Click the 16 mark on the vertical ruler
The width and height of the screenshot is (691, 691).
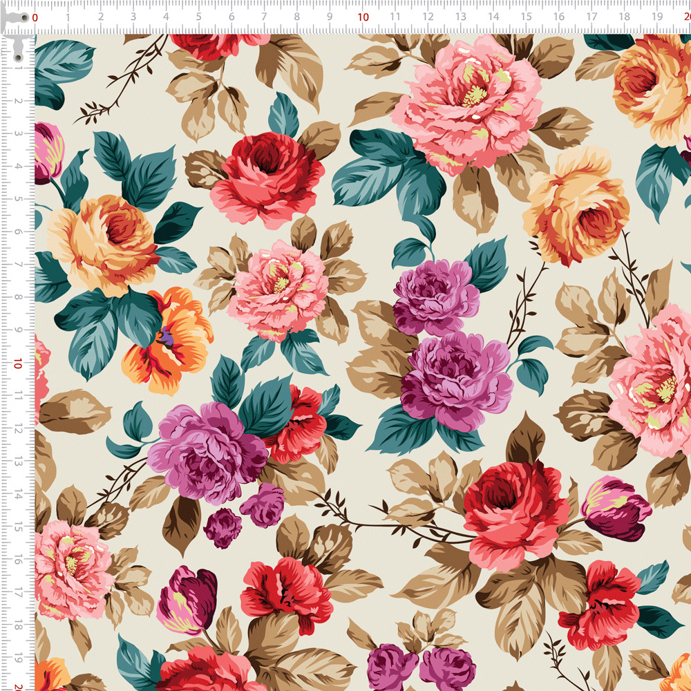pyautogui.click(x=18, y=560)
